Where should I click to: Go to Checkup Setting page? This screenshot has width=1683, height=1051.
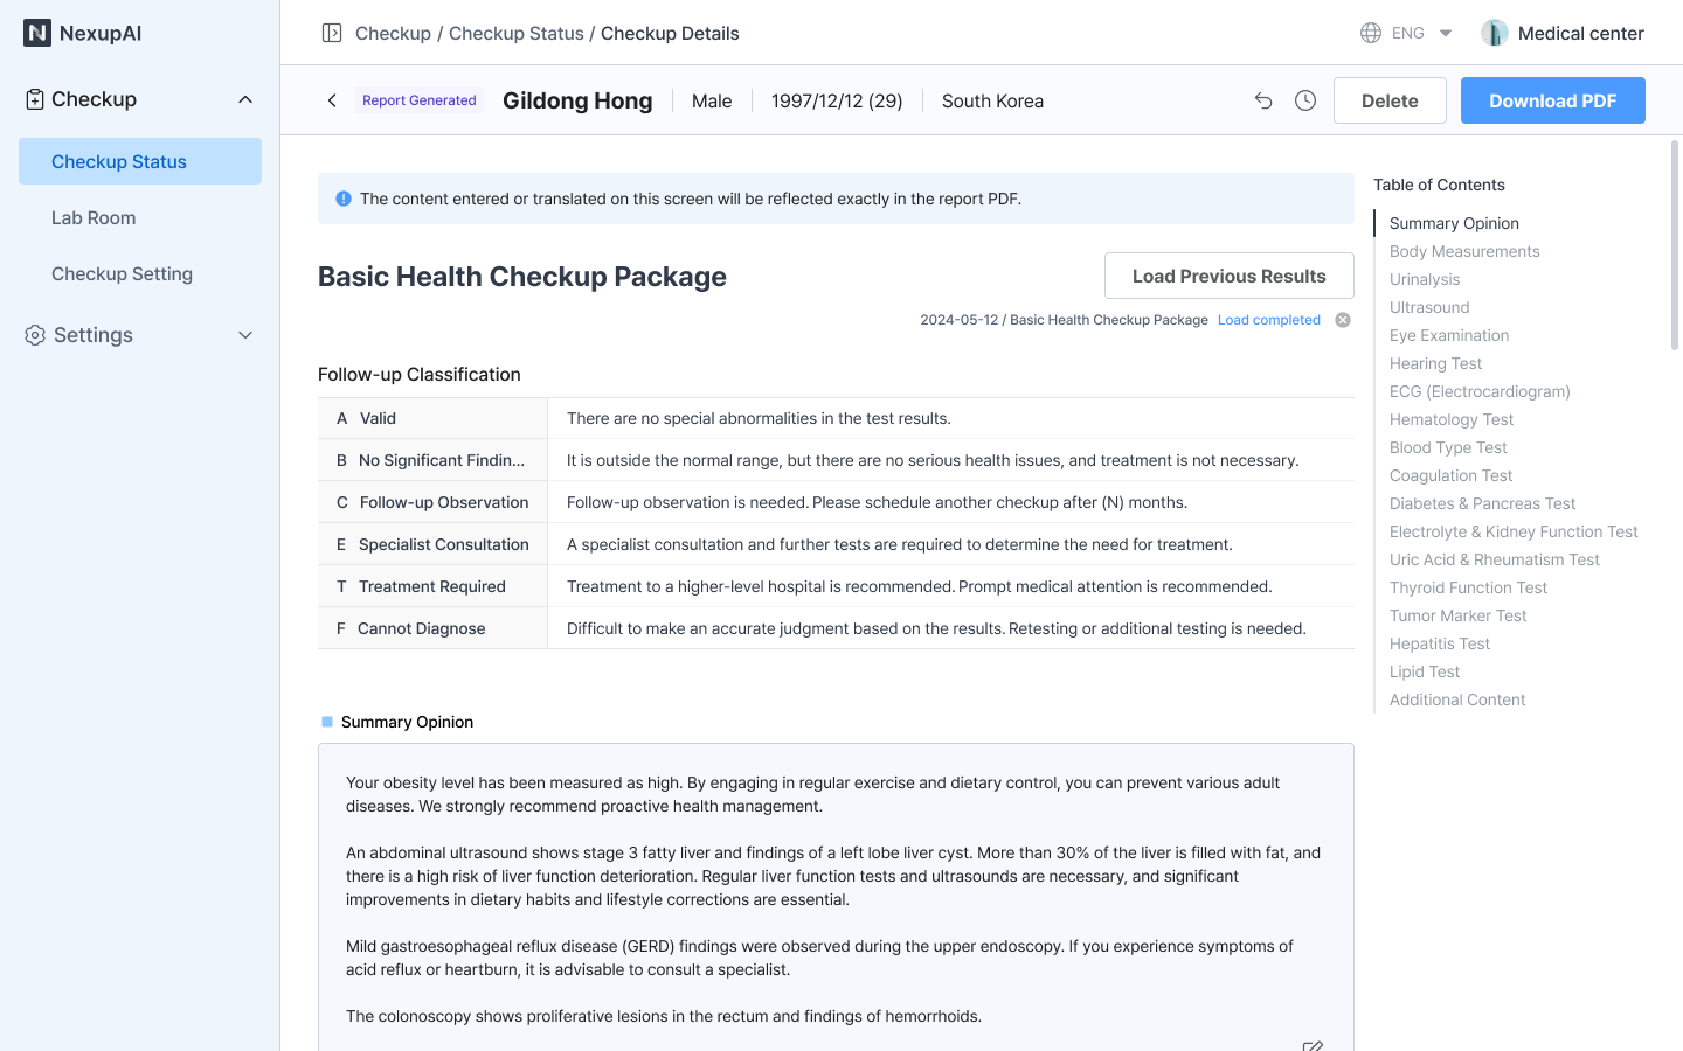pyautogui.click(x=122, y=274)
